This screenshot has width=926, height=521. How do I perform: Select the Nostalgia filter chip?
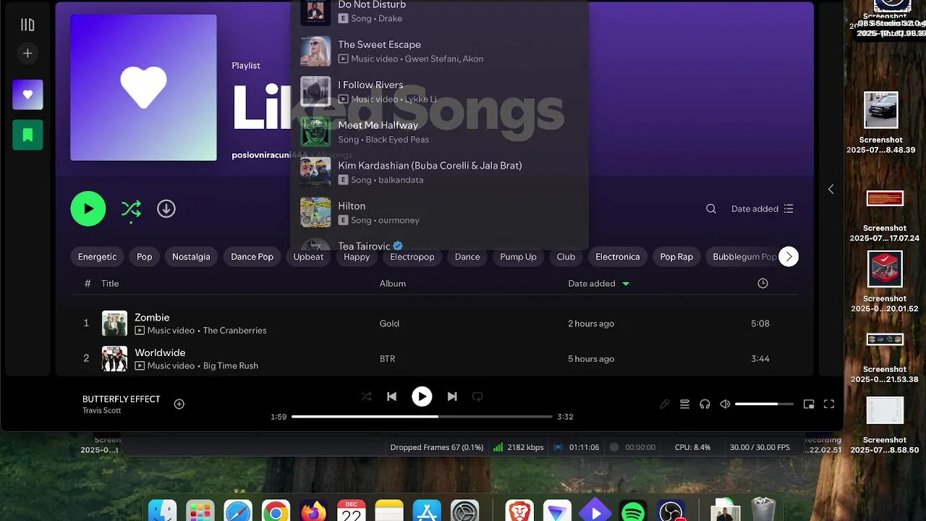(191, 257)
